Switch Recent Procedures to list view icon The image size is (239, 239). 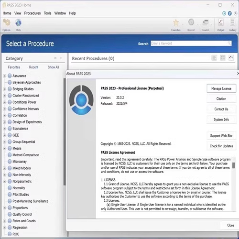click(214, 58)
